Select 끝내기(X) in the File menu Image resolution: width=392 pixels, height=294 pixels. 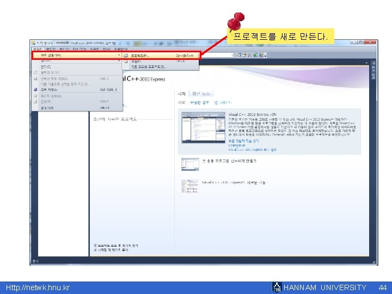(x=77, y=108)
